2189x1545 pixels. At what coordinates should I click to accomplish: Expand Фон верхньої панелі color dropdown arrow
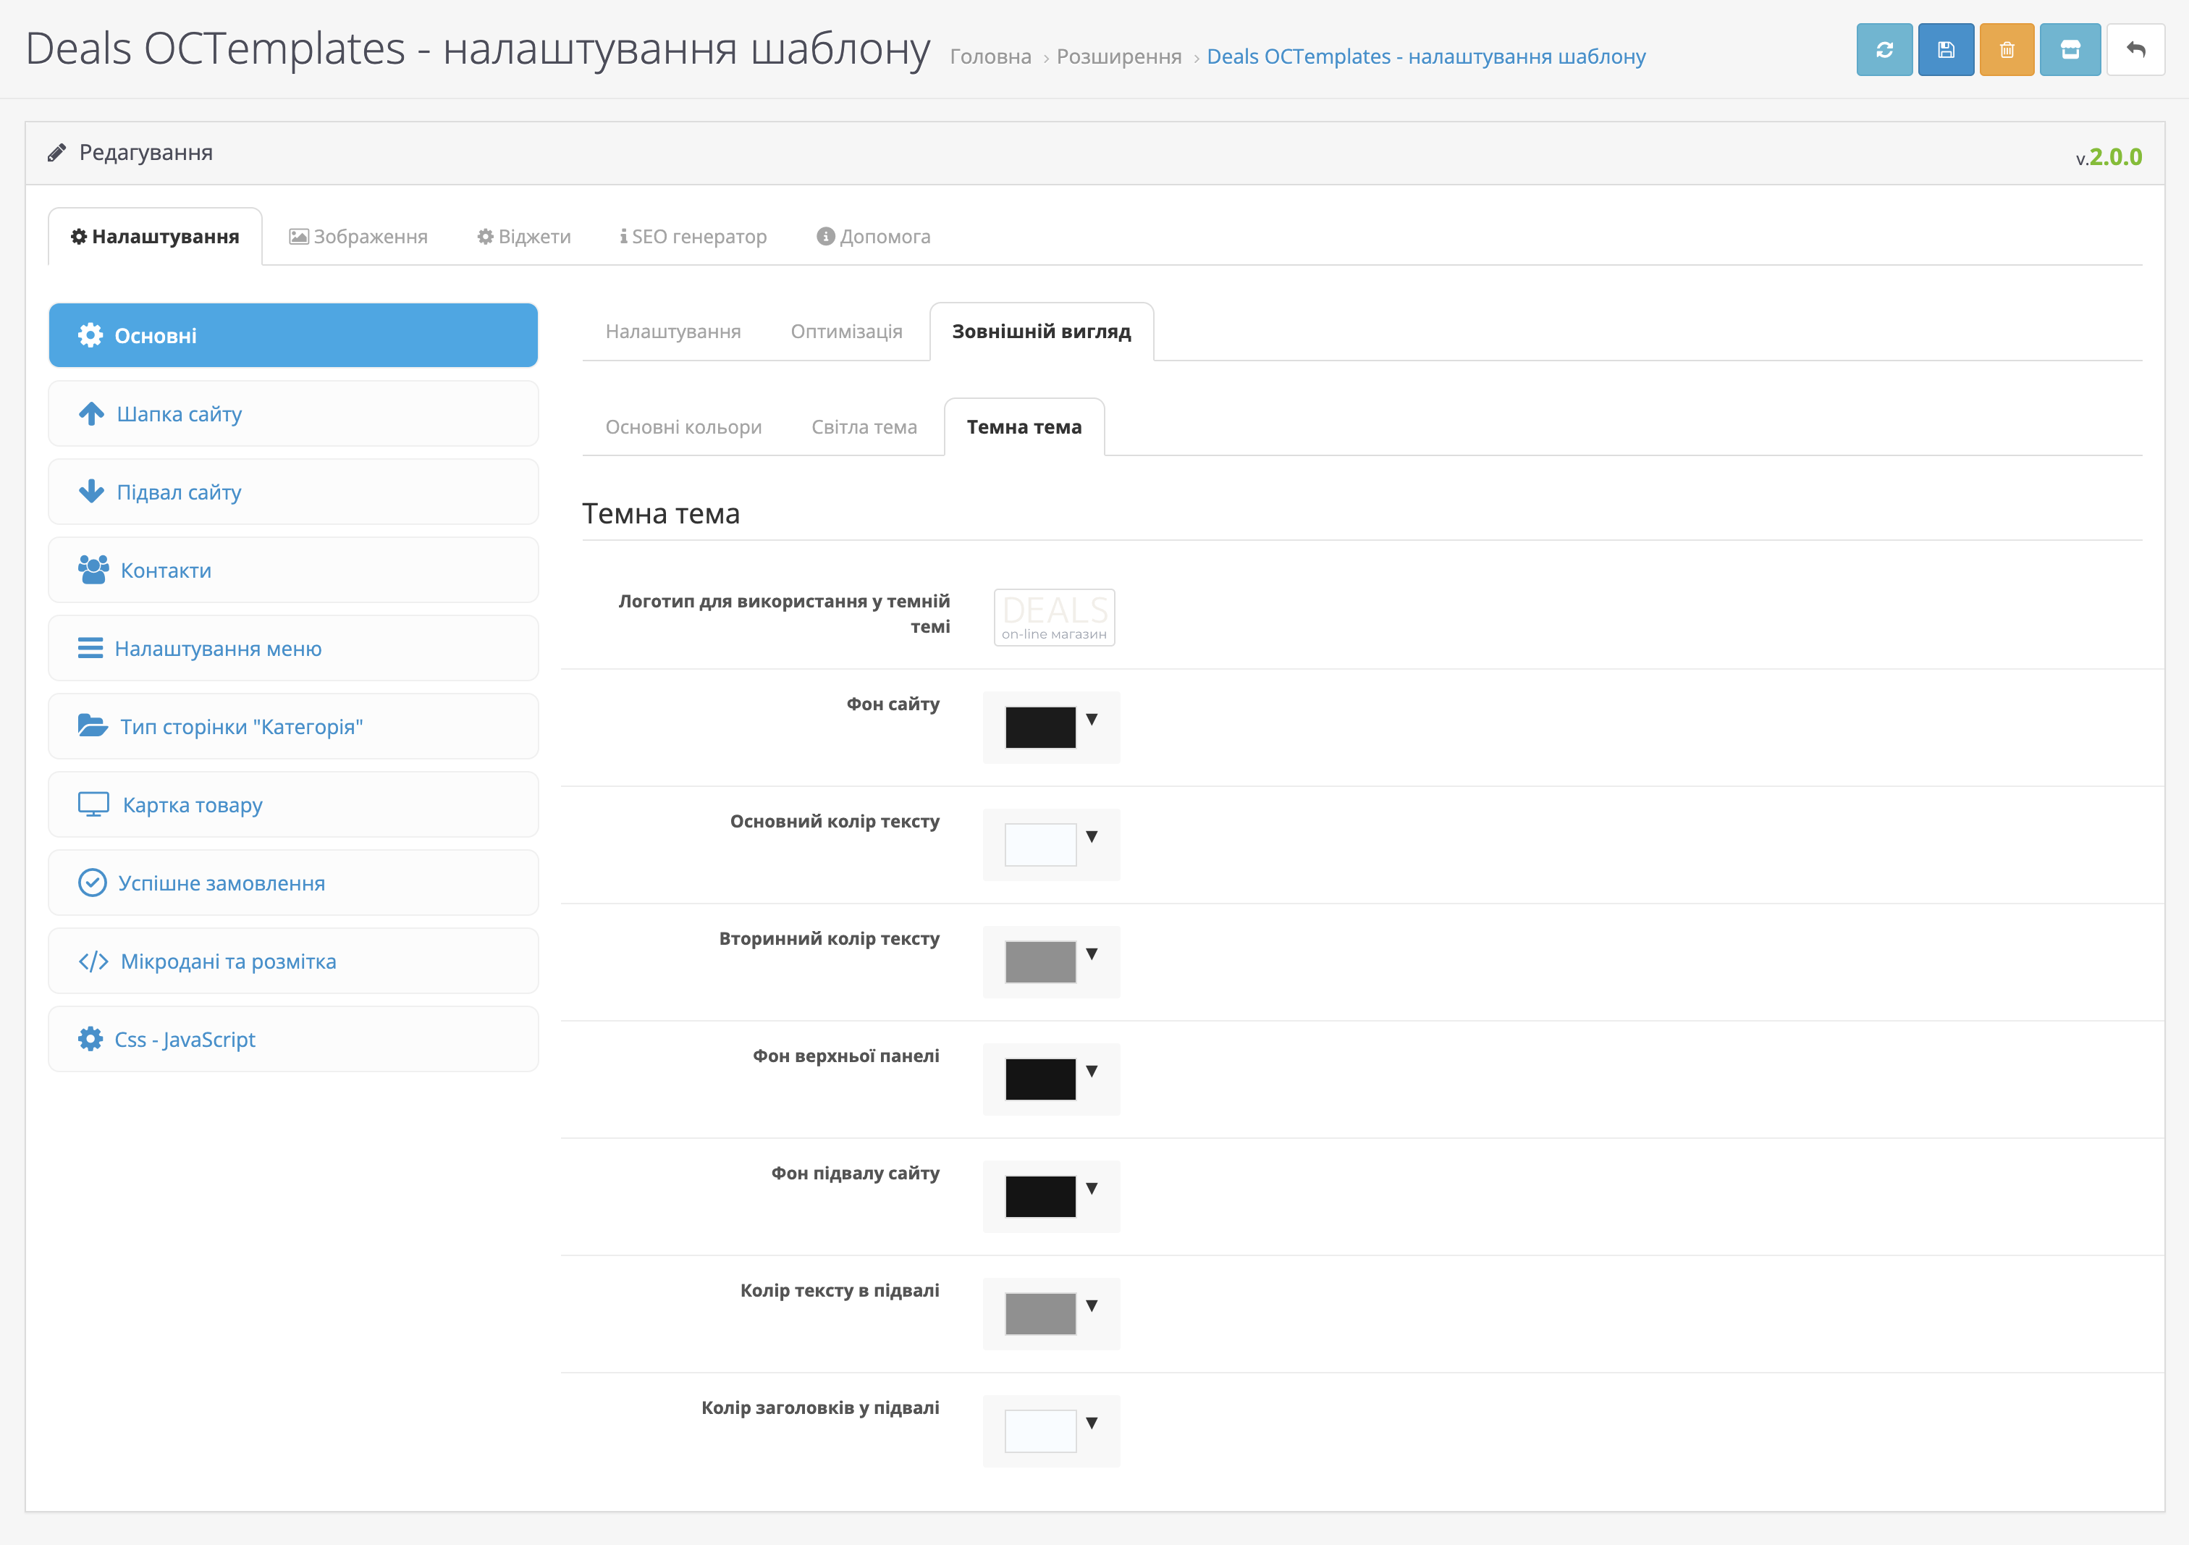[1092, 1072]
